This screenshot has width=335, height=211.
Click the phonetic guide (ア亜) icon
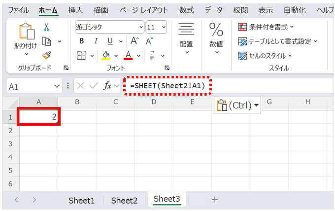pos(152,56)
